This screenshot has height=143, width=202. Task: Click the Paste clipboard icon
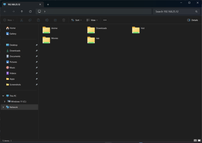click(38, 20)
